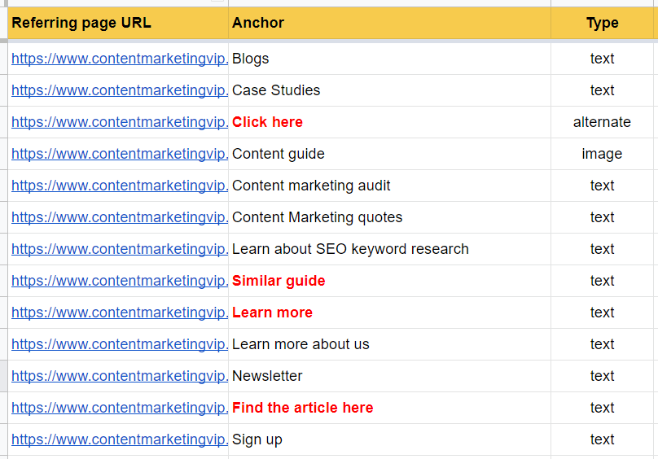Select the Content marketing audit anchor cell
The height and width of the screenshot is (459, 658).
click(389, 186)
